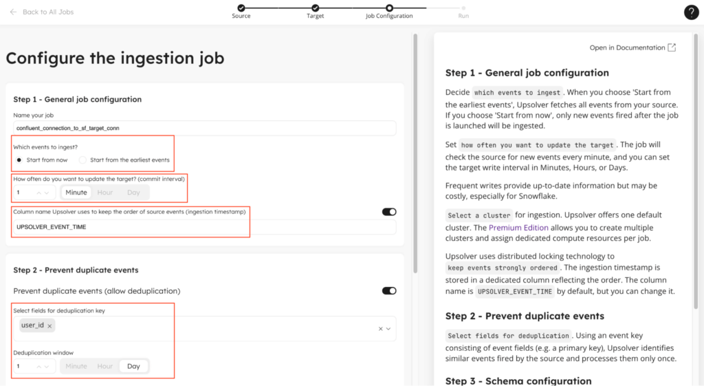Disable the prevent duplicate events toggle
704x386 pixels.
click(389, 291)
